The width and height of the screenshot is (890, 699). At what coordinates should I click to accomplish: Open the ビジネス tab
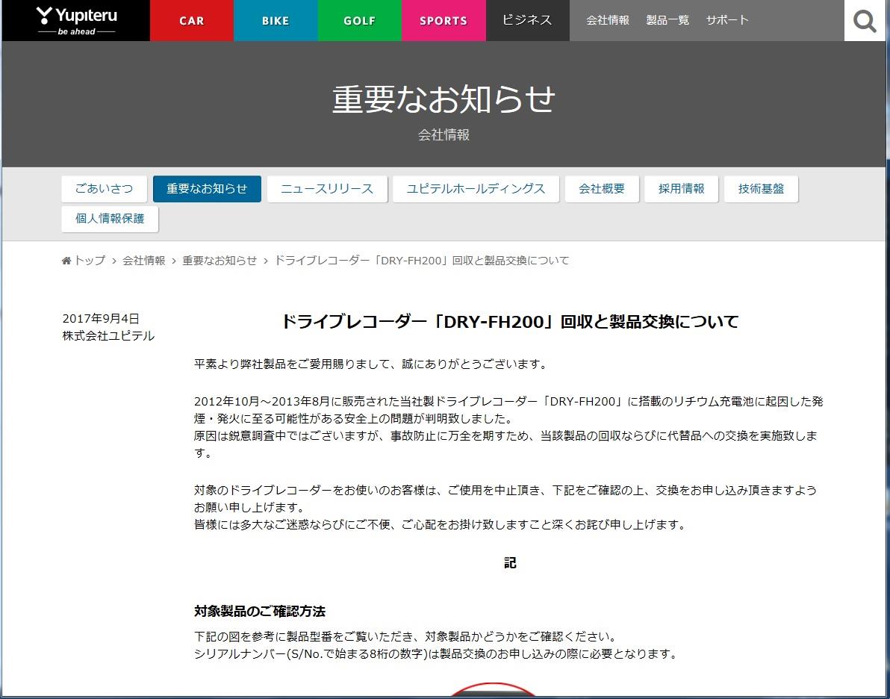click(x=527, y=20)
